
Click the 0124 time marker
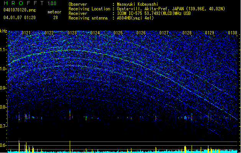point(95,33)
